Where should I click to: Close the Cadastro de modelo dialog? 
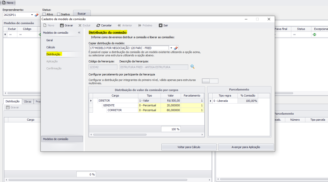[x=269, y=19]
